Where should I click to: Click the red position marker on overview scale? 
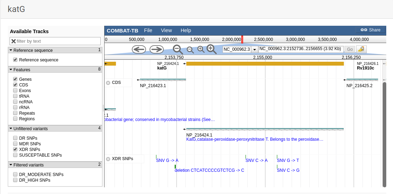tap(242, 39)
